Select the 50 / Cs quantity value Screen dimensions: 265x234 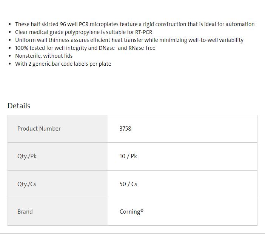128,184
